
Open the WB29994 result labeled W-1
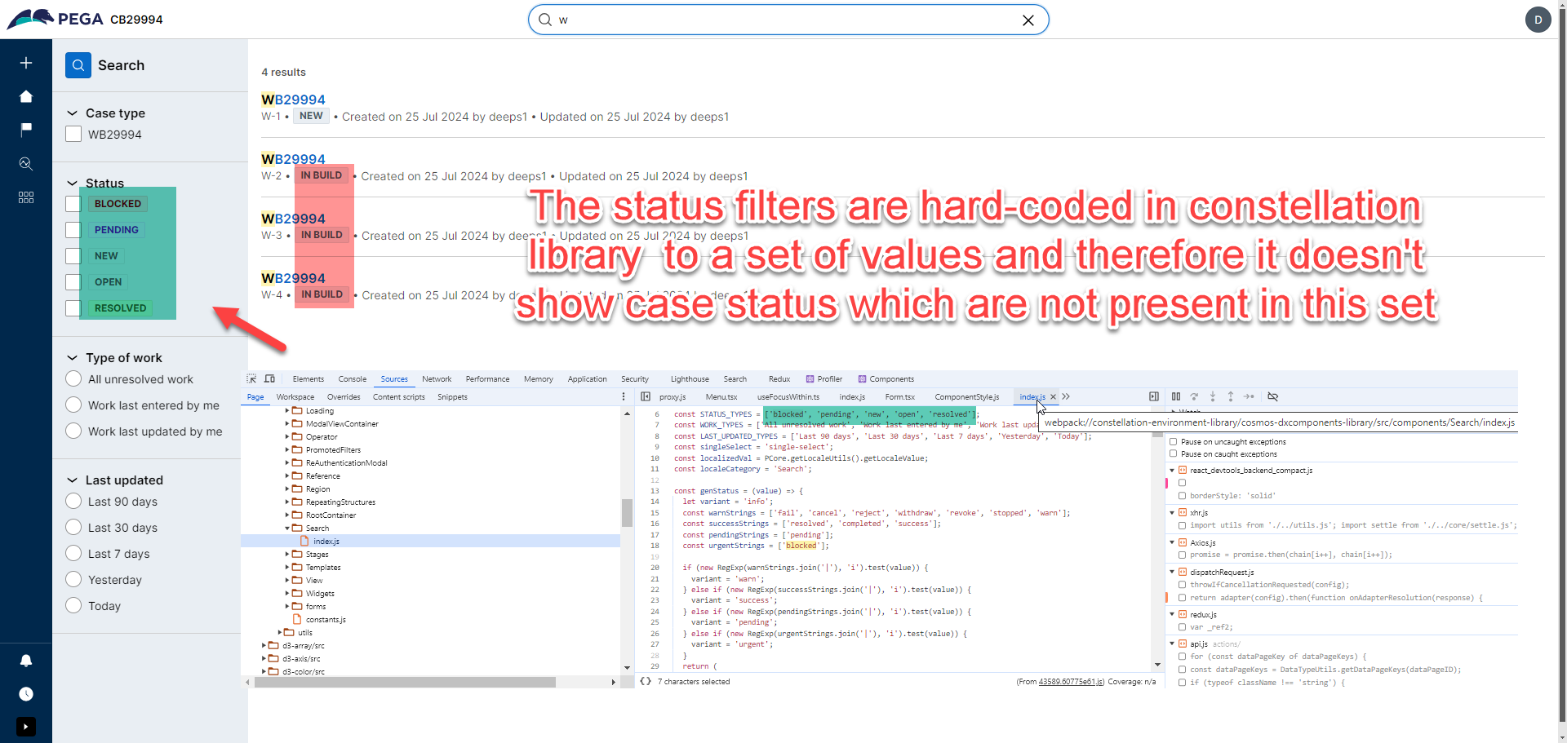293,100
